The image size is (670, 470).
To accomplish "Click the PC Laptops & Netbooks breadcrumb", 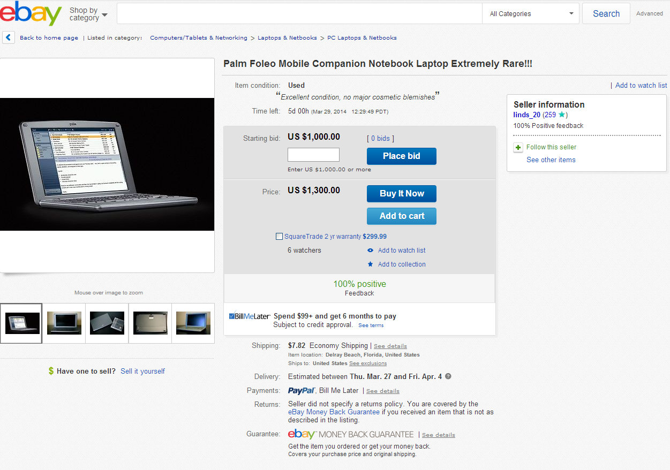I will tap(362, 38).
